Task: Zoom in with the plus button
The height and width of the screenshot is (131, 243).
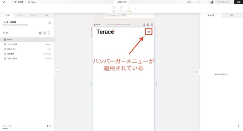Action: [x=194, y=2]
